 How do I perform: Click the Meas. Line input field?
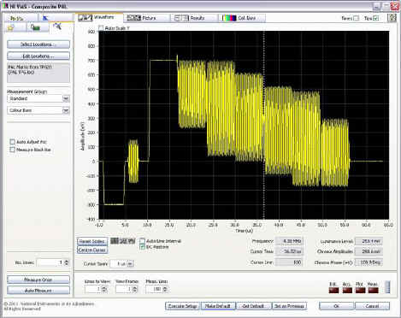click(x=154, y=289)
